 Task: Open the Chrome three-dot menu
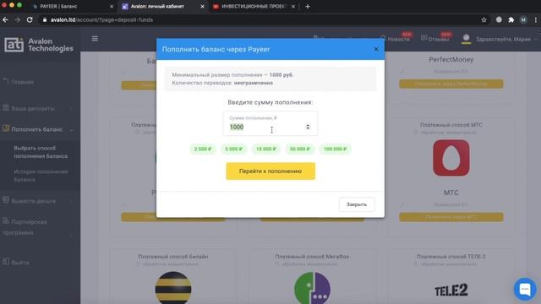click(x=535, y=19)
